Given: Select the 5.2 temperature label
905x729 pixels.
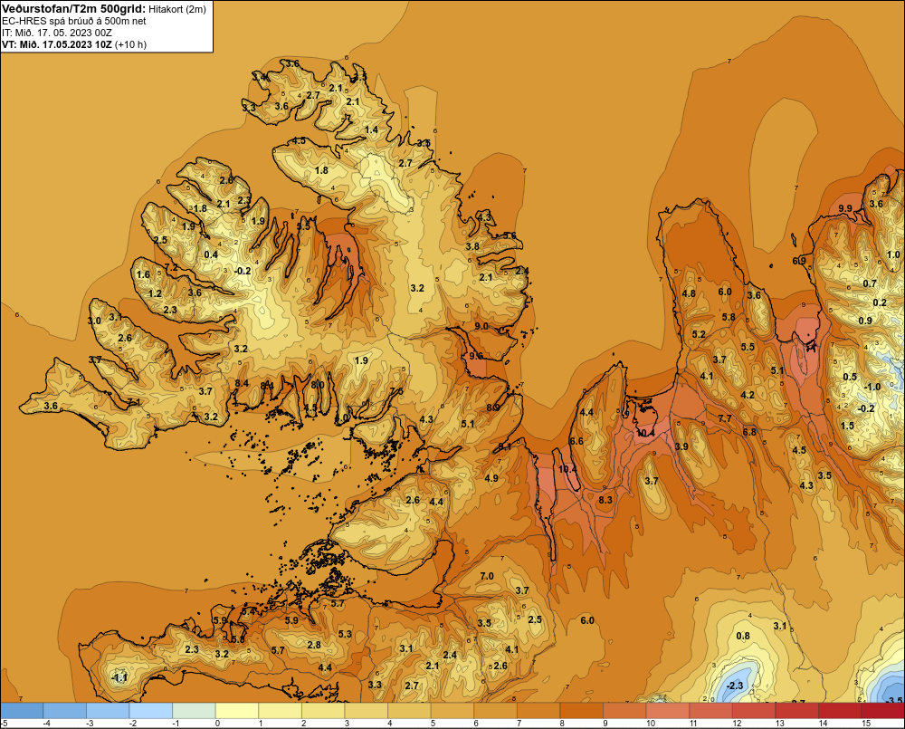Looking at the screenshot, I should pos(699,334).
